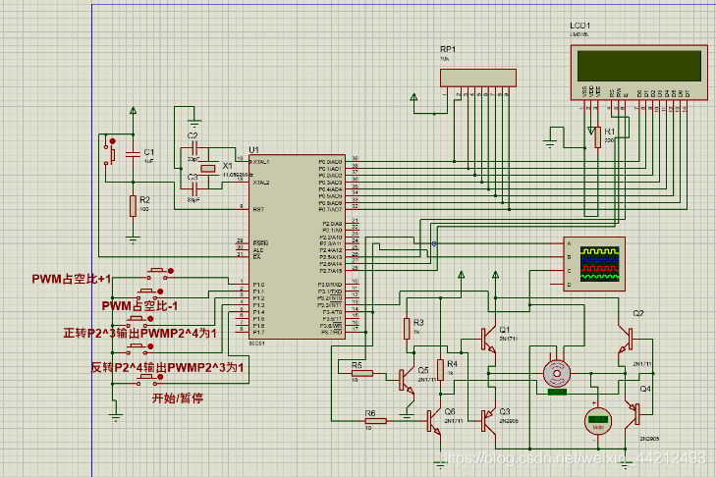
Task: Select the RP1 resistor pack
Action: click(478, 78)
